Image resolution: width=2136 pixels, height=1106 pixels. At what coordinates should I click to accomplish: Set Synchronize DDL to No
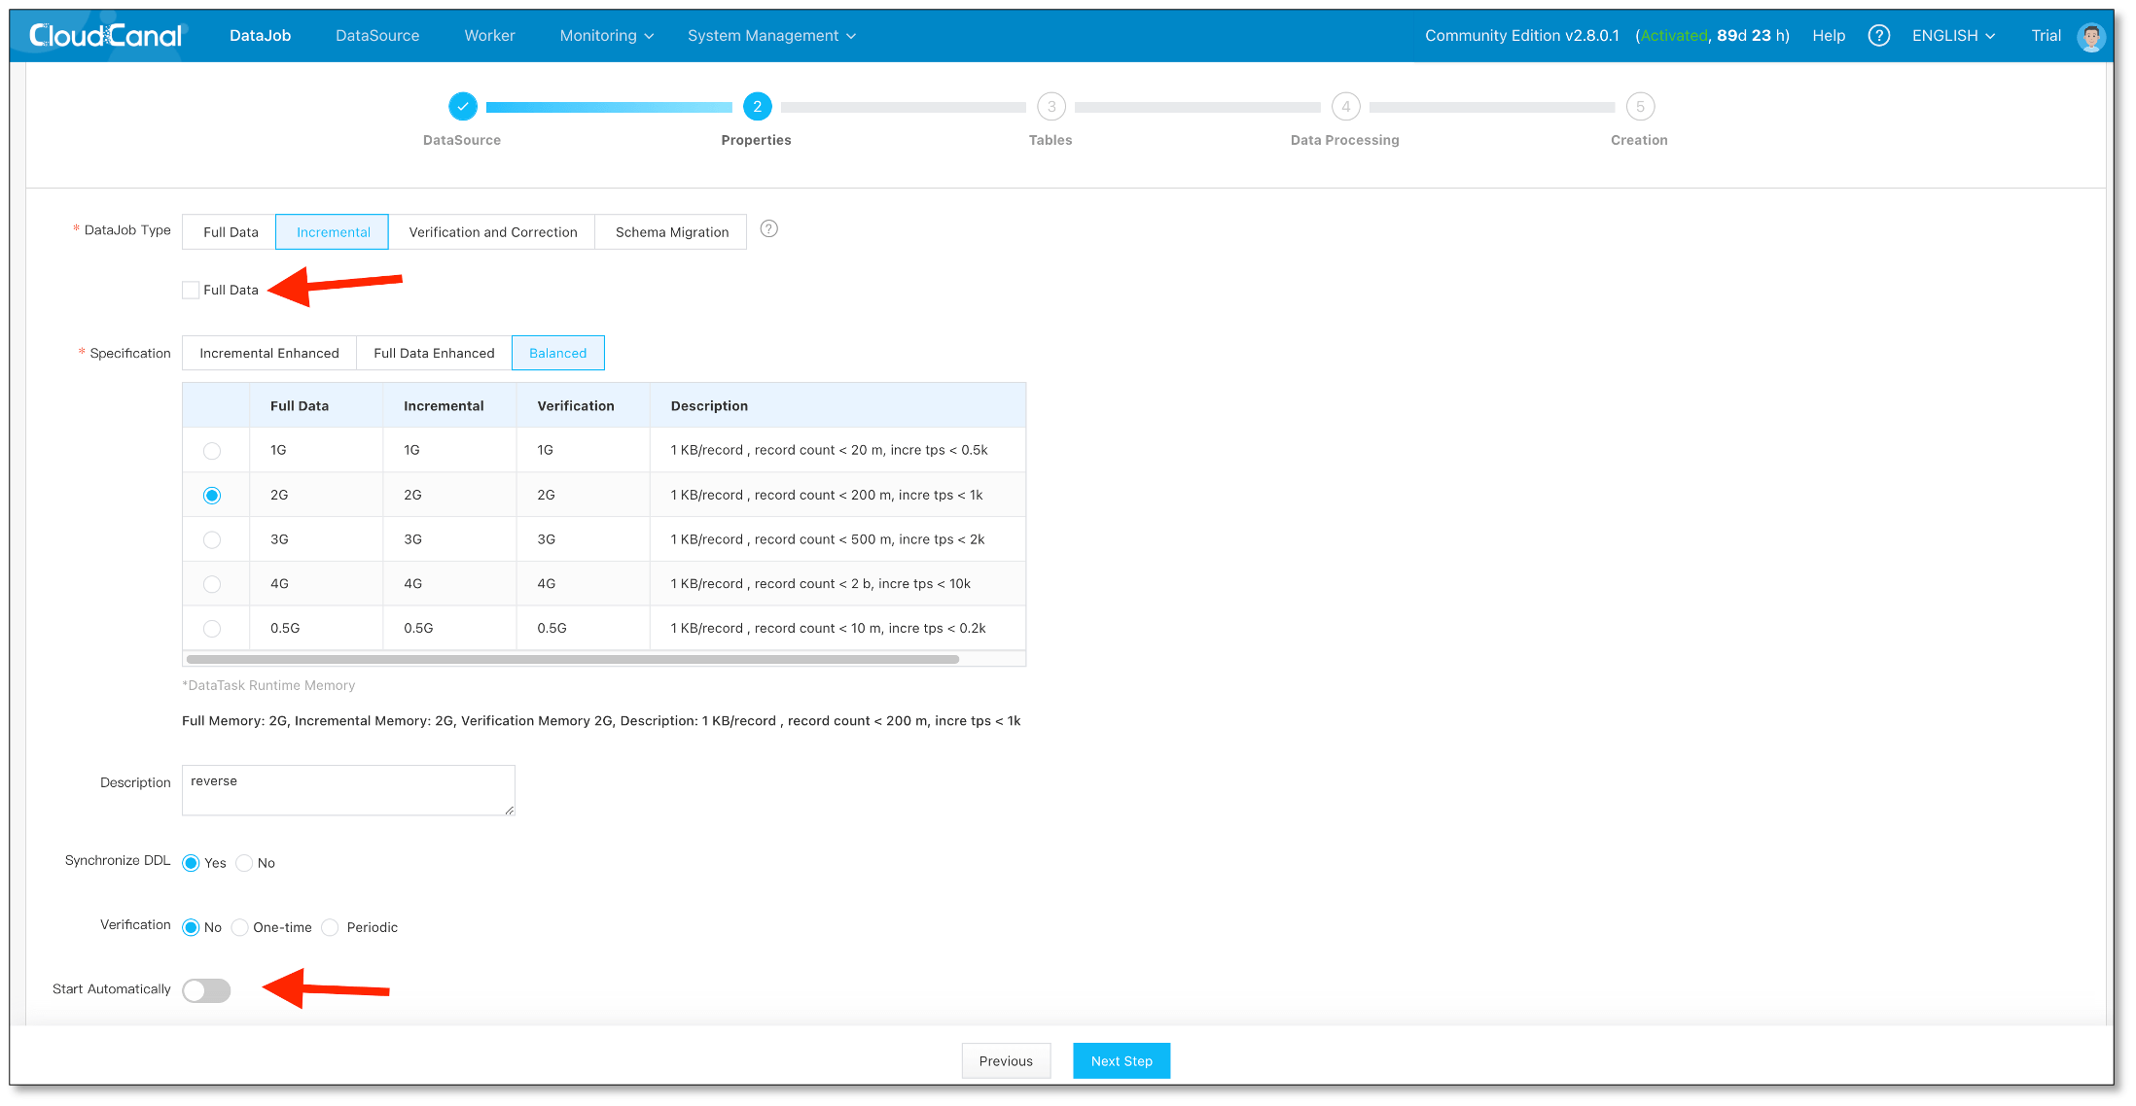click(x=244, y=863)
